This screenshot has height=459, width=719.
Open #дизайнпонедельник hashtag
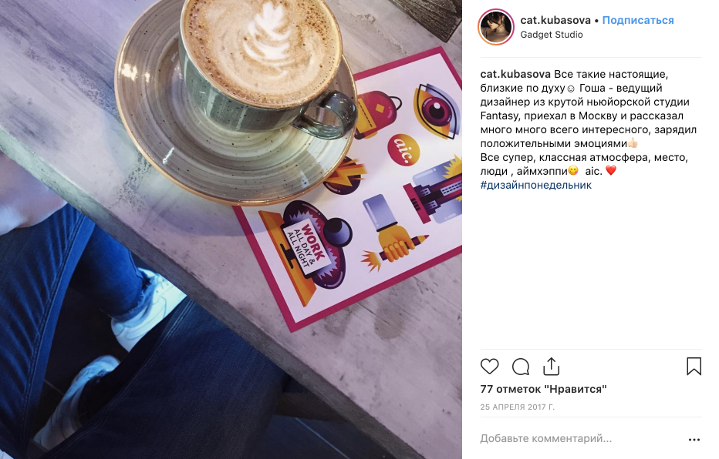[x=535, y=186]
